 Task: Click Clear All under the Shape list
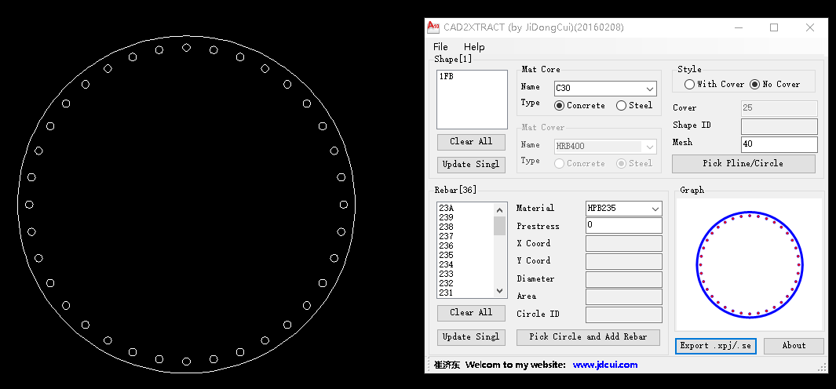471,142
